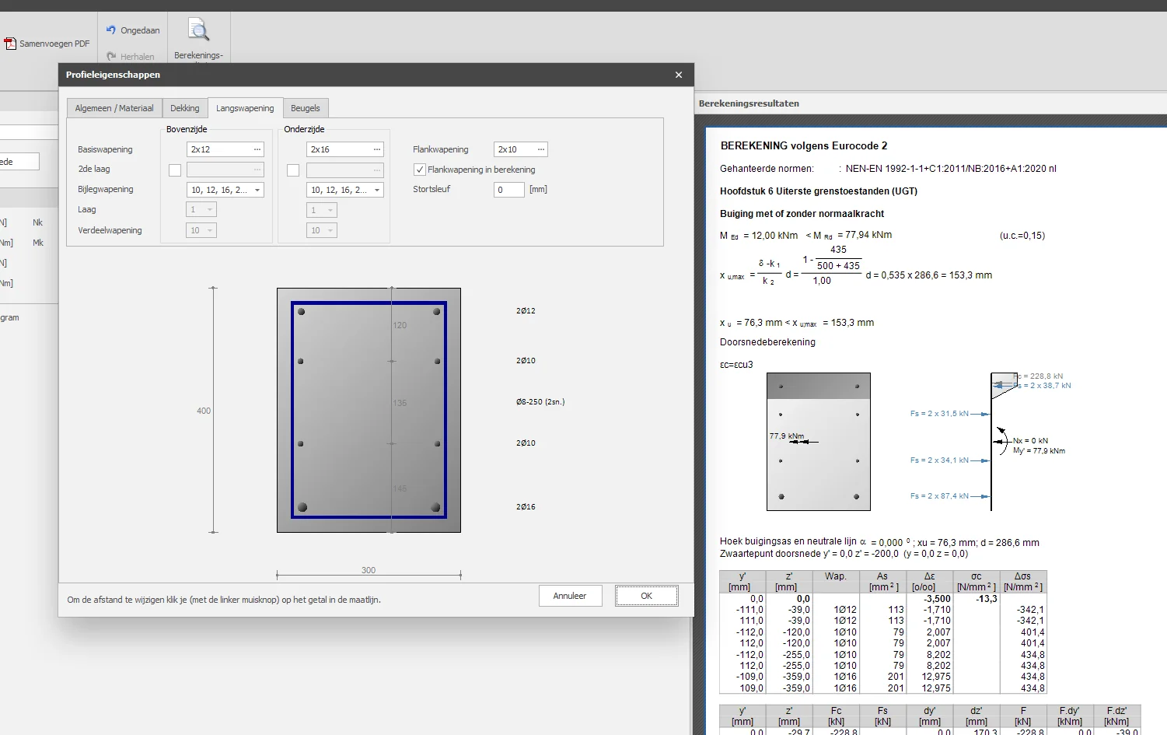Click the Ø8-250 (2sn.) stirrup label
The width and height of the screenshot is (1167, 735).
coord(540,402)
